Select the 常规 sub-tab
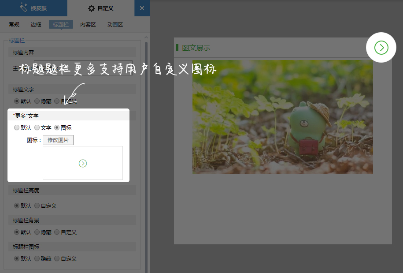This screenshot has width=403, height=273. point(14,24)
